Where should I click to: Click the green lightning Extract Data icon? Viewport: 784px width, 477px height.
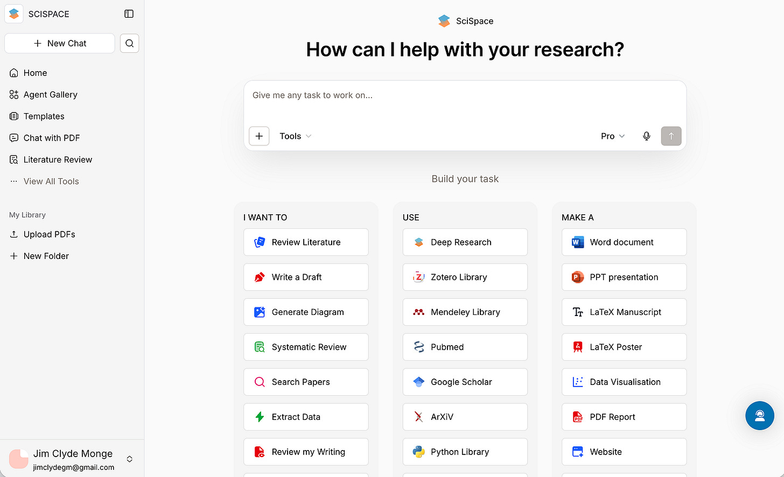pos(260,417)
